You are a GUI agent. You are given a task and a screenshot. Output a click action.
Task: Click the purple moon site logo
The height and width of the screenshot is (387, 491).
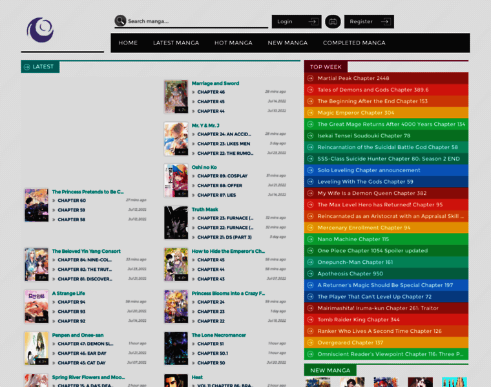tap(40, 30)
